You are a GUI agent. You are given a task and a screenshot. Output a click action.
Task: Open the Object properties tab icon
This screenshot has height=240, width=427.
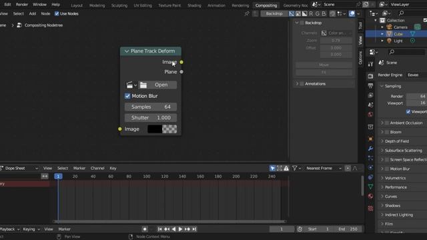click(x=370, y=139)
